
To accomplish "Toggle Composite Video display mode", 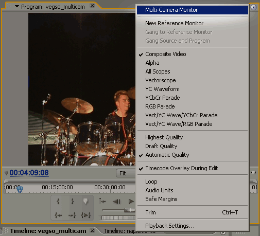I will (x=193, y=54).
